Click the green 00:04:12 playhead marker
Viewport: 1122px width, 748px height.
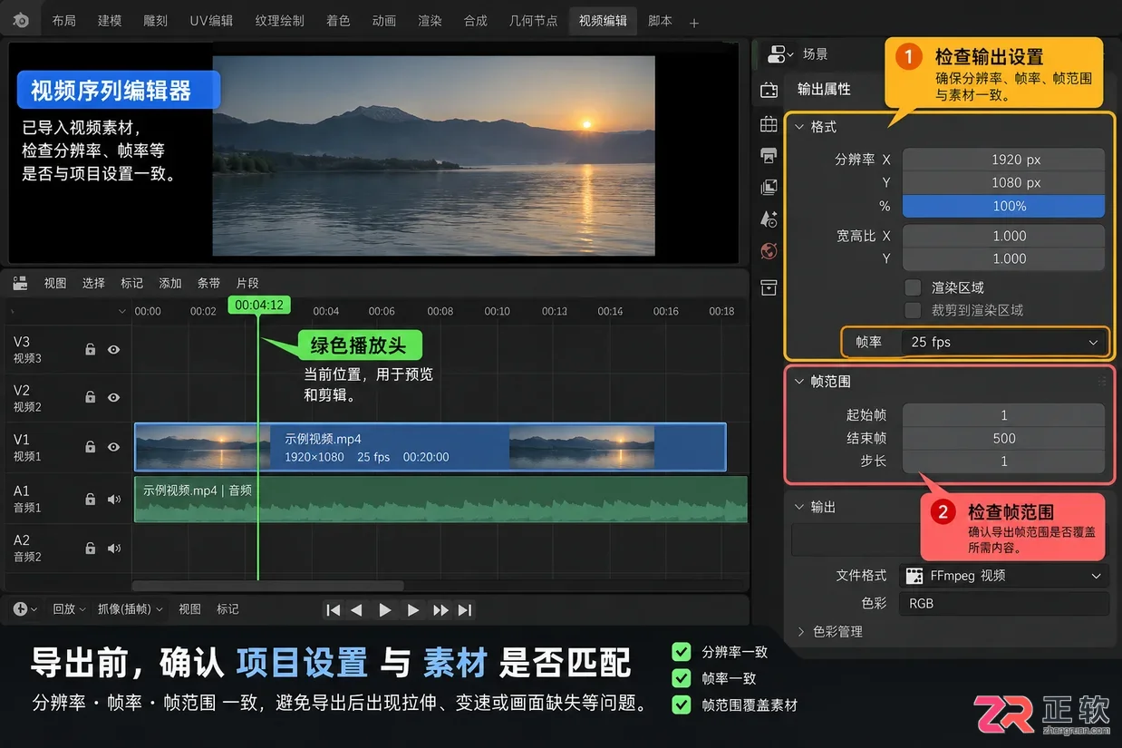point(259,306)
